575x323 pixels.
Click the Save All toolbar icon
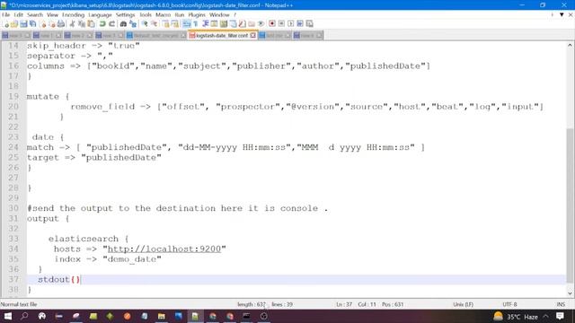click(32, 24)
